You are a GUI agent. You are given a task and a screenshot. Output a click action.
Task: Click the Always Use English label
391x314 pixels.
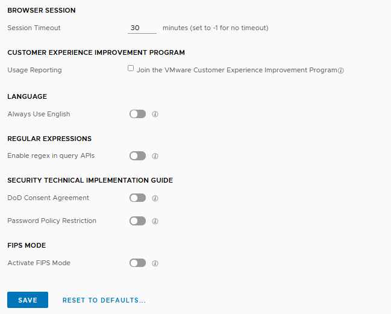(x=39, y=114)
